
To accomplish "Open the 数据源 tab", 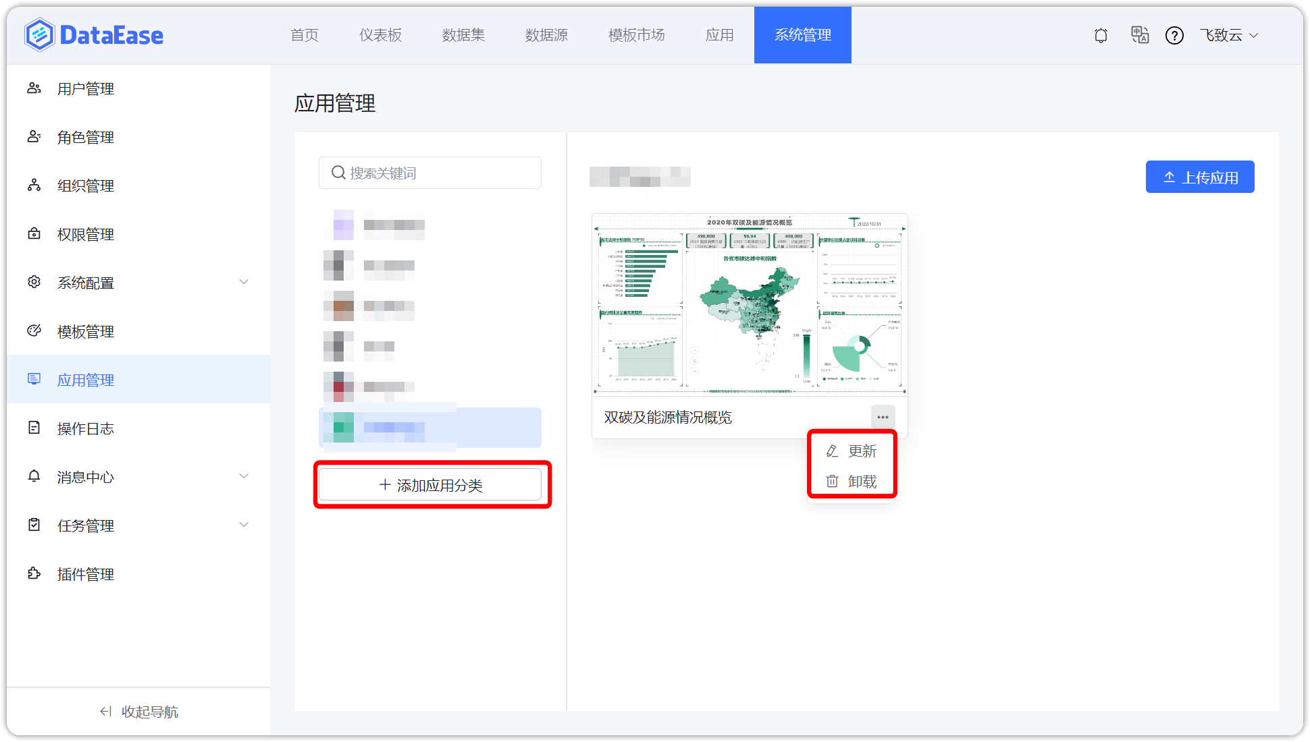I will pos(547,35).
